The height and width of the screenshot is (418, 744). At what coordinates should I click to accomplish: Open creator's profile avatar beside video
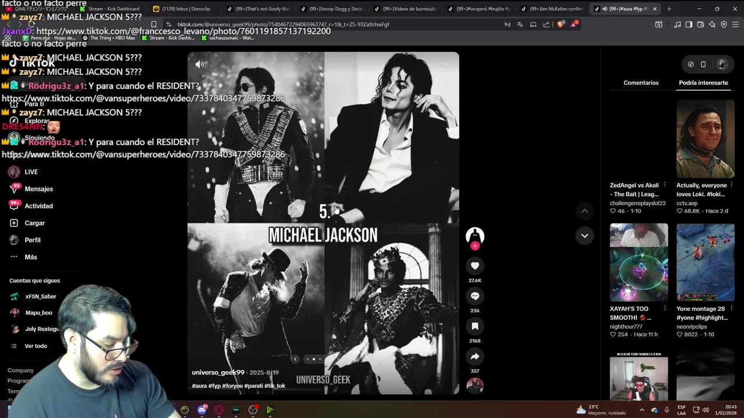click(475, 235)
